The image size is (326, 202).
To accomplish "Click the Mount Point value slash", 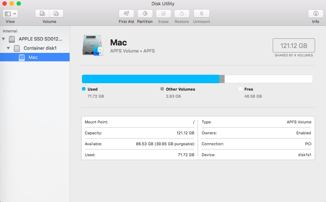I will click(194, 122).
